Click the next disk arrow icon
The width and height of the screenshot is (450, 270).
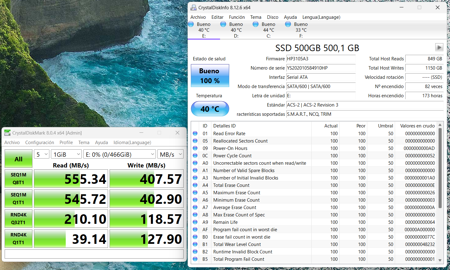coord(439,47)
